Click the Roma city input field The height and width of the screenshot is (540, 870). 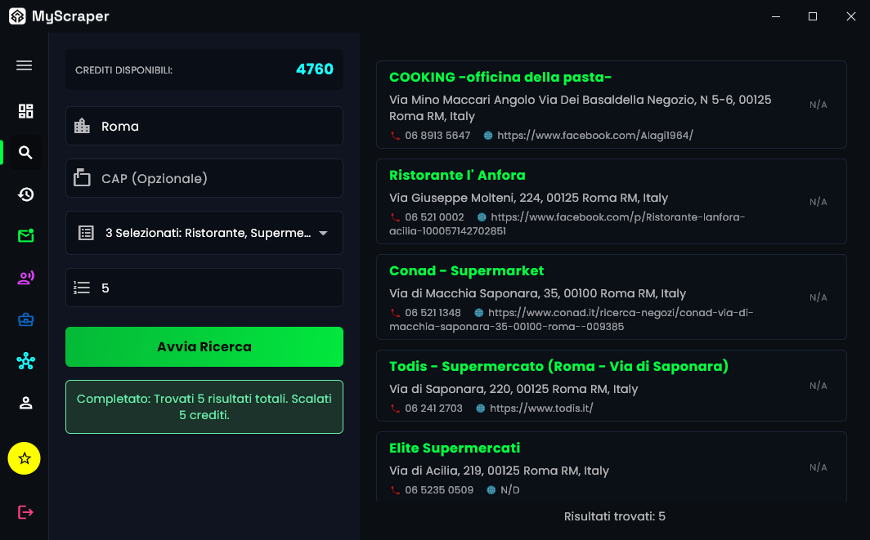click(204, 126)
